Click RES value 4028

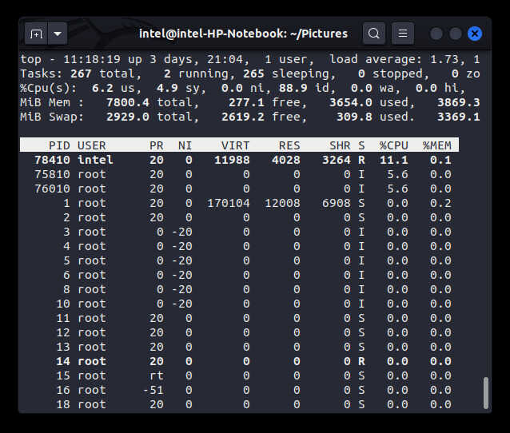coord(286,160)
